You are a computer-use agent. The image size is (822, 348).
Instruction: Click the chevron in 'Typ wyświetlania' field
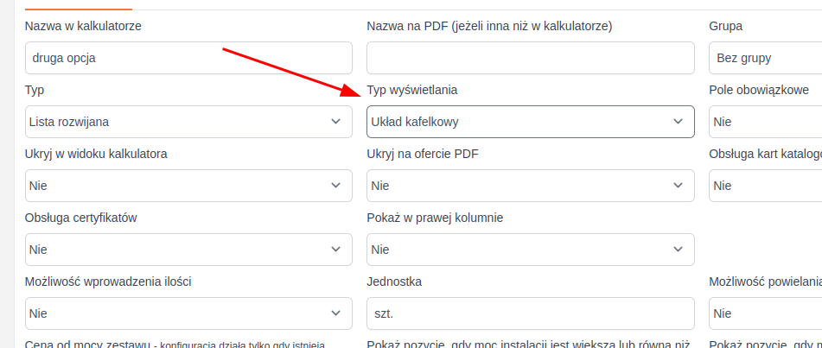(x=678, y=122)
